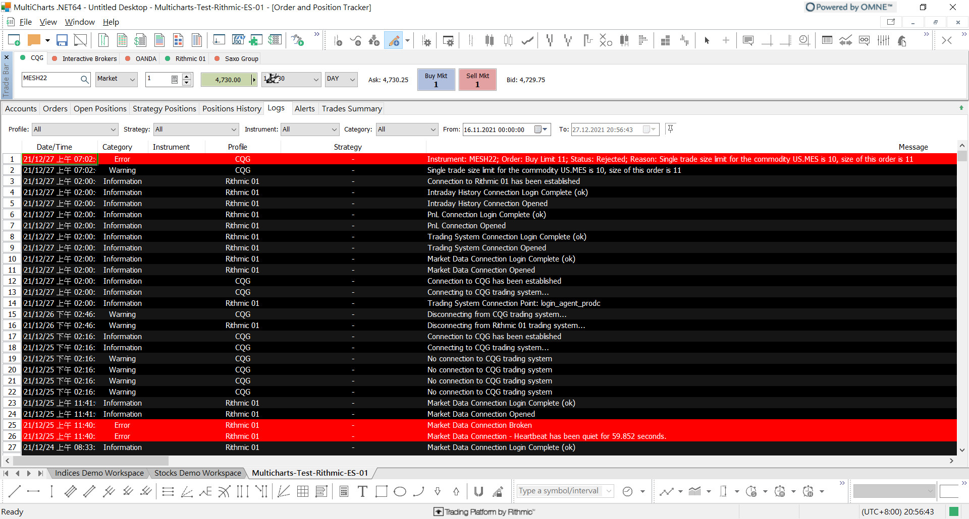The width and height of the screenshot is (969, 519).
Task: Open the Help menu
Action: (x=111, y=22)
